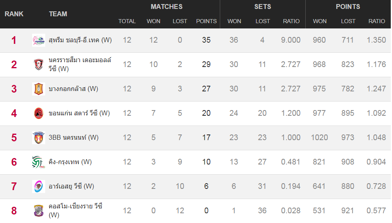Viewport: 392px width, 223px height.
Task: Select the matches TOTAL column header
Action: click(x=127, y=21)
